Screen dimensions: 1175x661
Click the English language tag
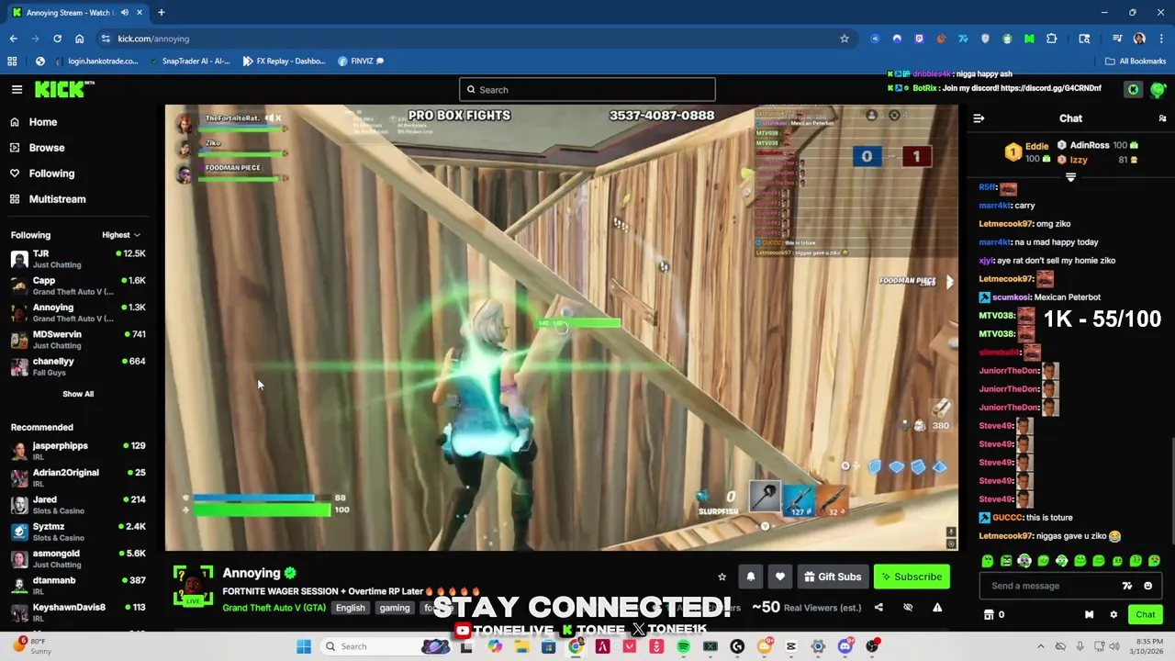pos(350,608)
